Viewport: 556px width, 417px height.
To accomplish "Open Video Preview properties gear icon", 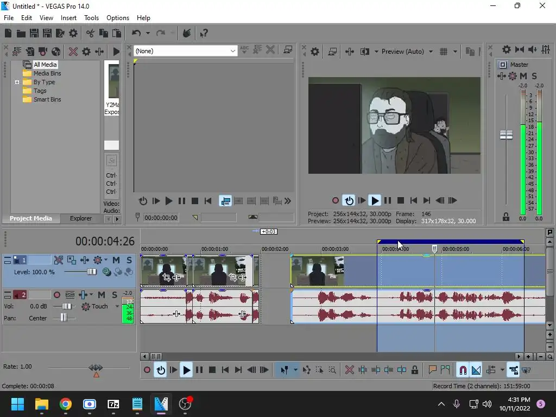I will [315, 52].
